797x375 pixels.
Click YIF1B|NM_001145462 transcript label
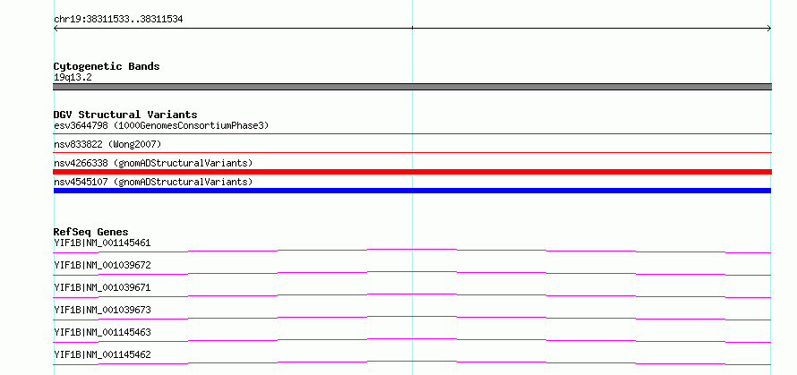102,354
